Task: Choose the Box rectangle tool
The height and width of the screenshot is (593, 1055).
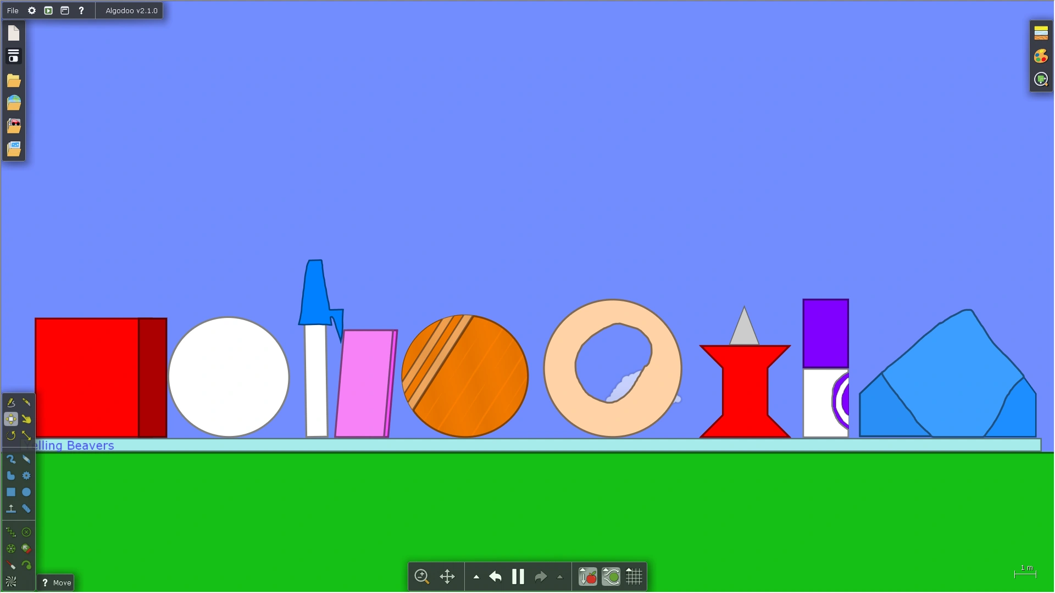Action: 11,492
